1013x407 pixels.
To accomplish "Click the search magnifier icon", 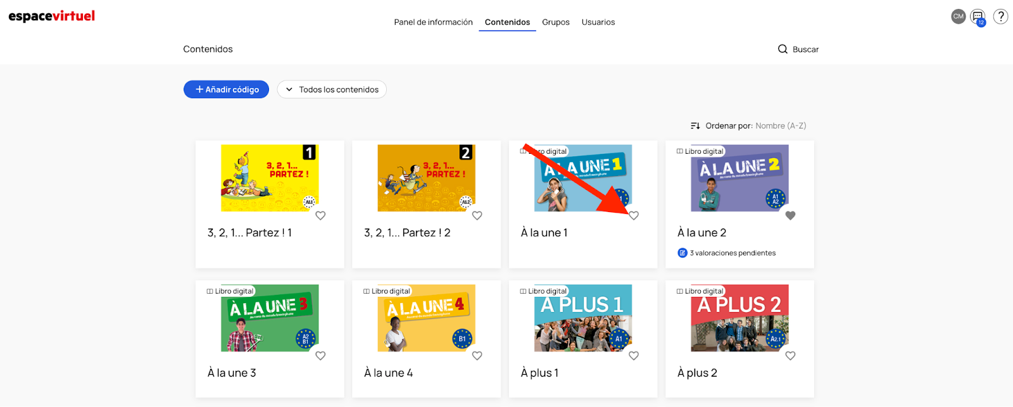I will pos(783,49).
